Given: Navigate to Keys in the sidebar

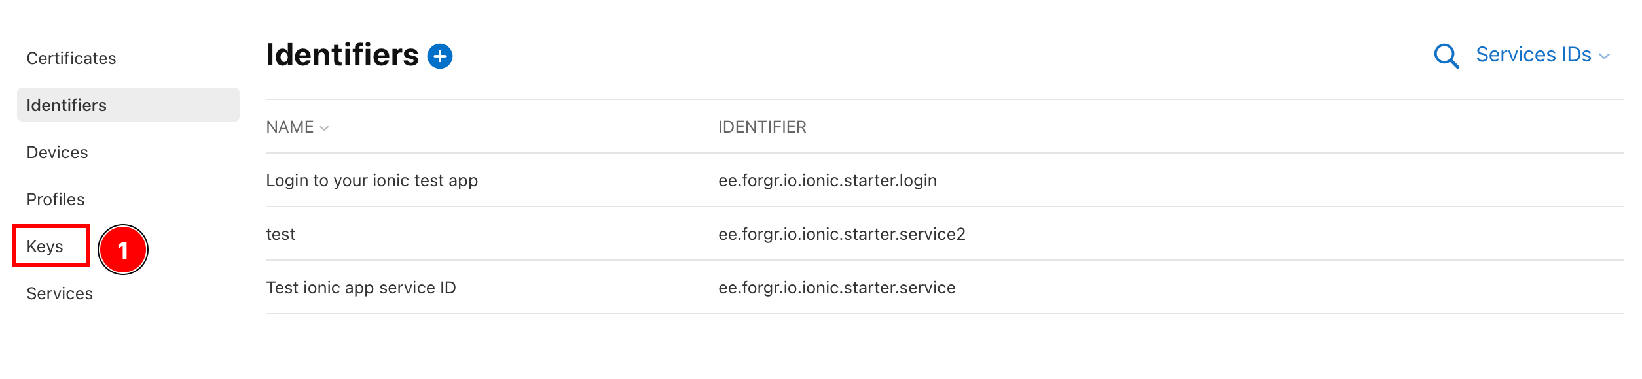Looking at the screenshot, I should click(x=45, y=246).
